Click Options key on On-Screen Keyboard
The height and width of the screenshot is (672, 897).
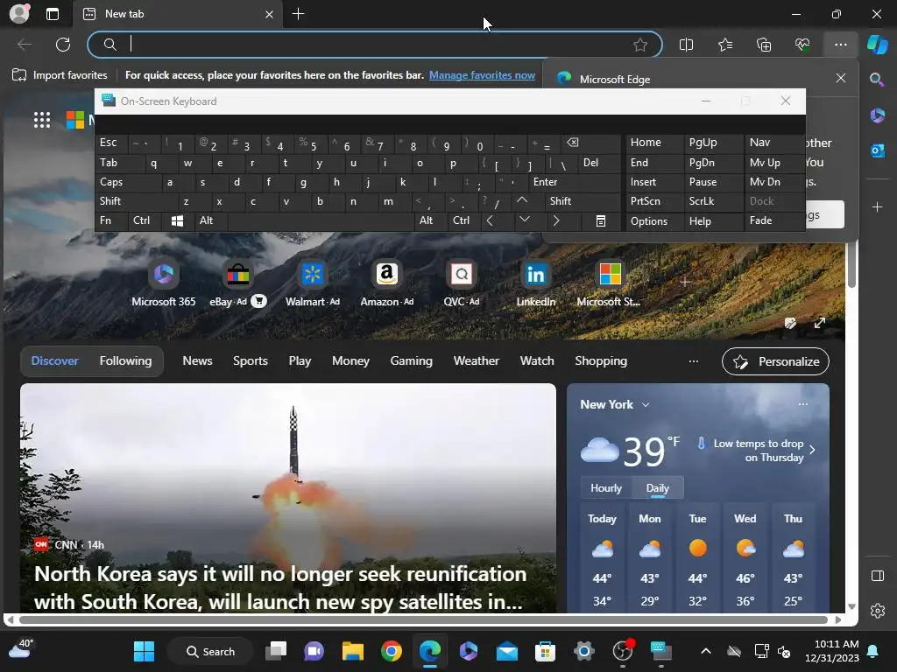click(x=654, y=221)
